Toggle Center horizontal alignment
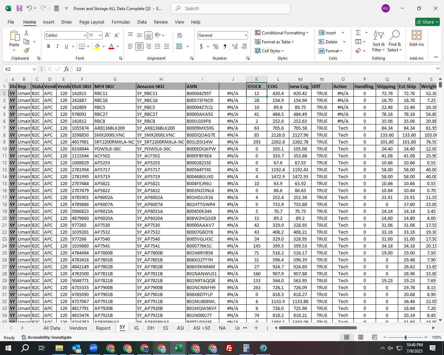Screen dimensions: 444x355 139,46
